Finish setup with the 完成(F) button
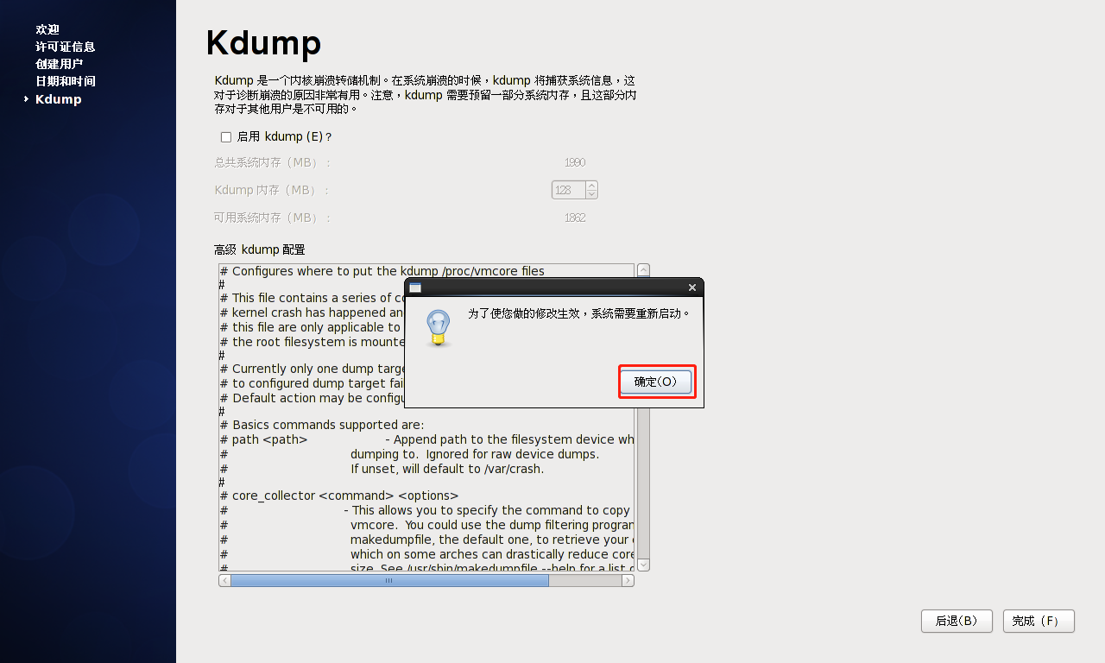 tap(1039, 621)
